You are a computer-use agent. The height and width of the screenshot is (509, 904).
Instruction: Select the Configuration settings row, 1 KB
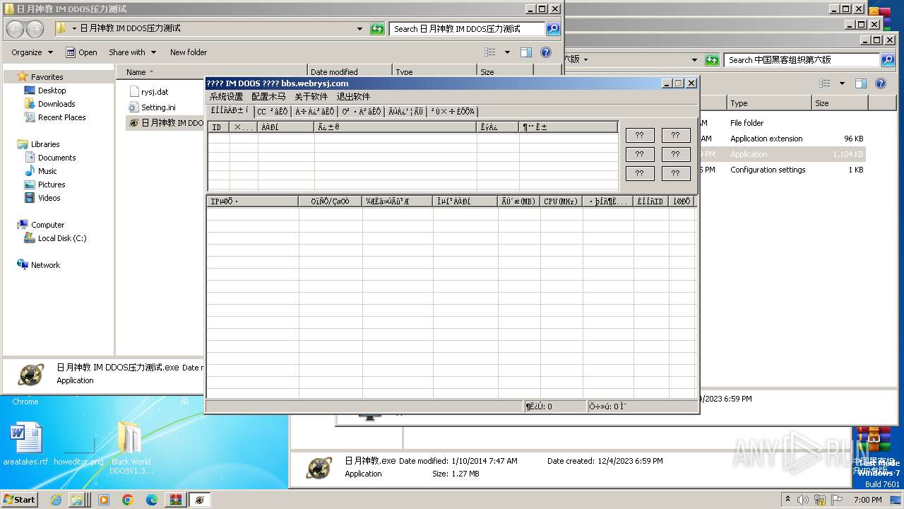click(x=783, y=170)
